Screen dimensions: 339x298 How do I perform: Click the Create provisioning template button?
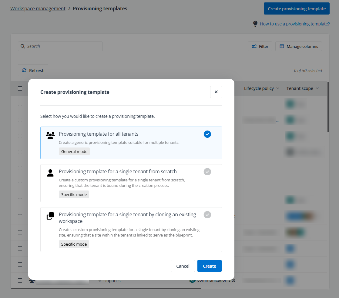coord(296,8)
